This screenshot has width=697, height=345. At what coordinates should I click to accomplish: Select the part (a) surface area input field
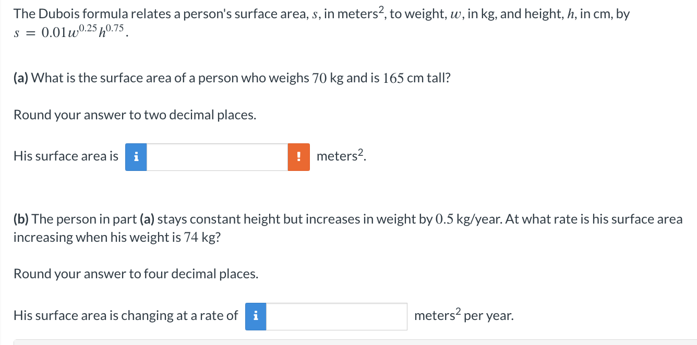(217, 157)
